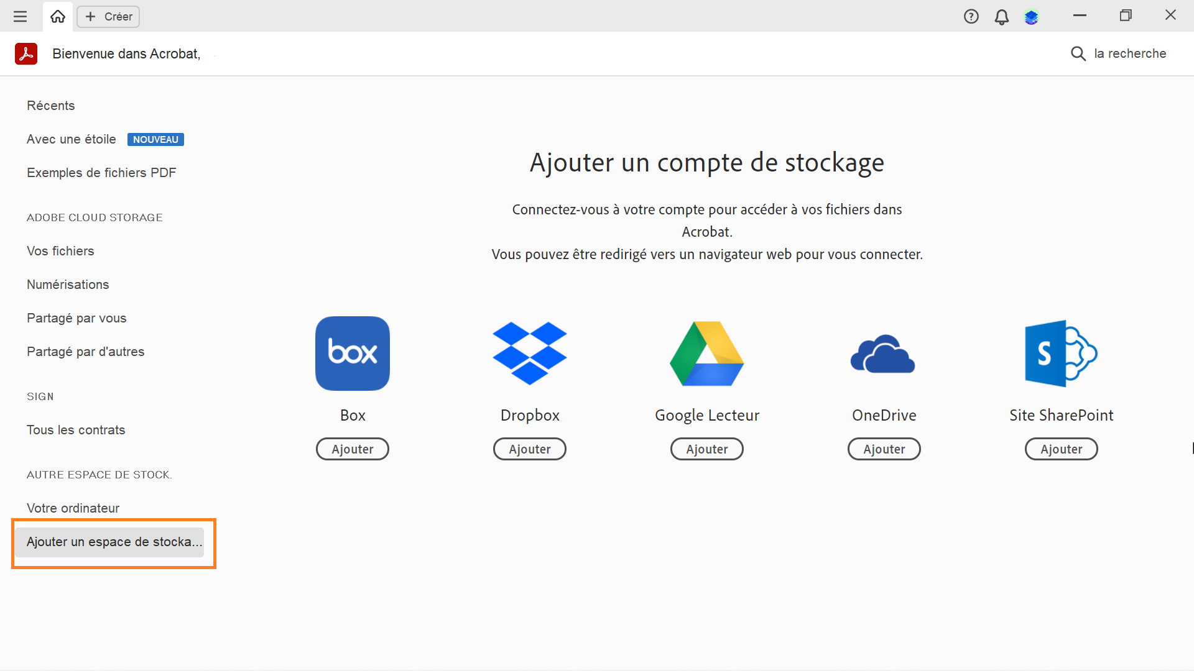Select Avec une étoile in sidebar
This screenshot has width=1194, height=671.
click(x=72, y=139)
